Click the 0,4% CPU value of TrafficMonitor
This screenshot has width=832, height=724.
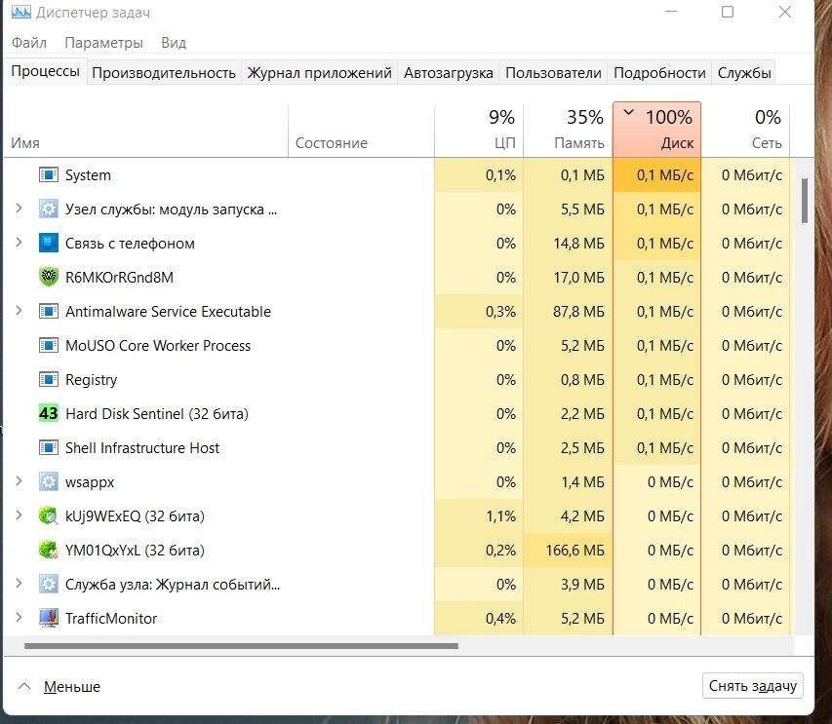(500, 618)
